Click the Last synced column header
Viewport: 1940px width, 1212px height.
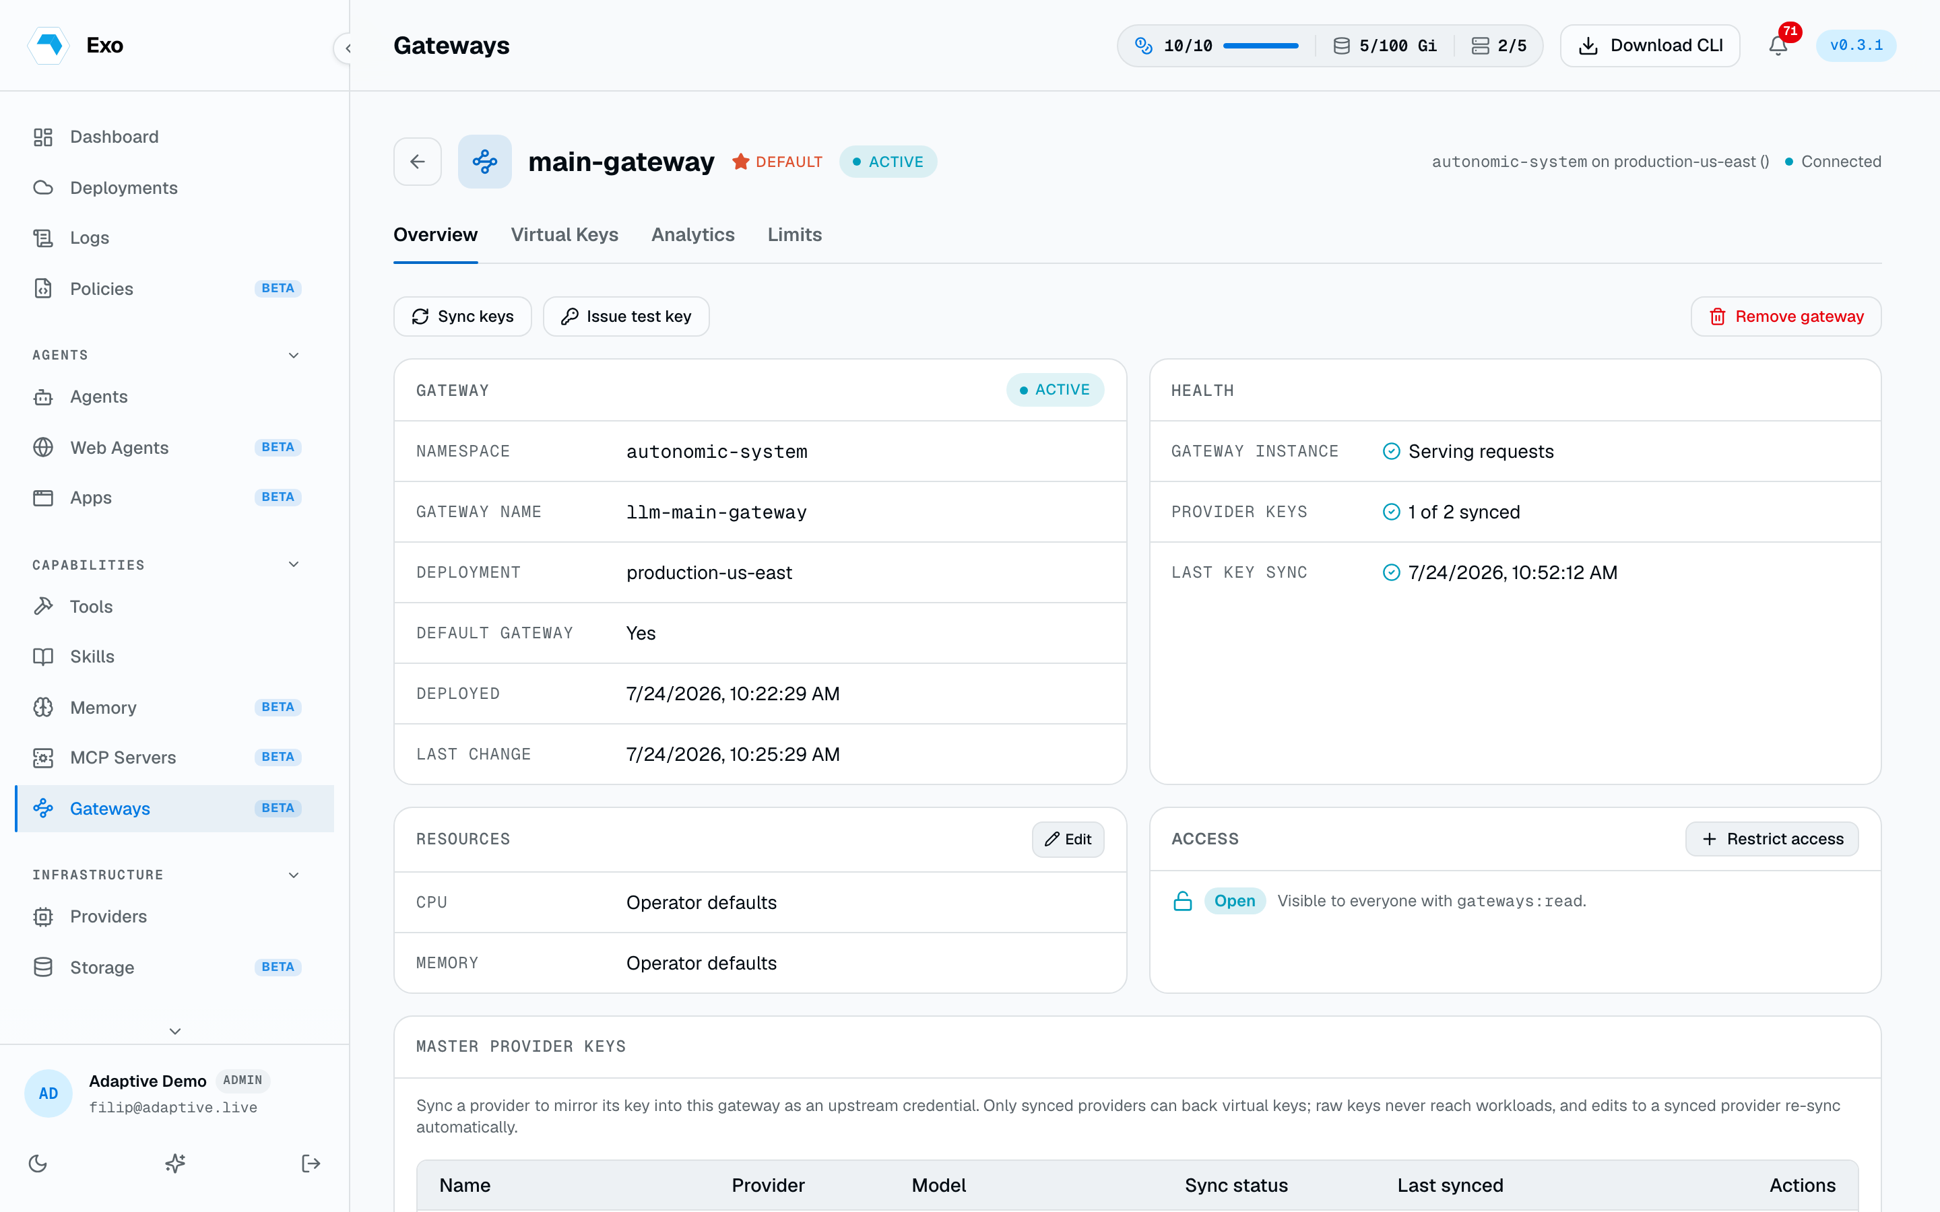[1450, 1186]
